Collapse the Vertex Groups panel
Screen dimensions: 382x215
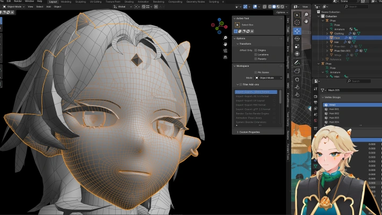[323, 97]
